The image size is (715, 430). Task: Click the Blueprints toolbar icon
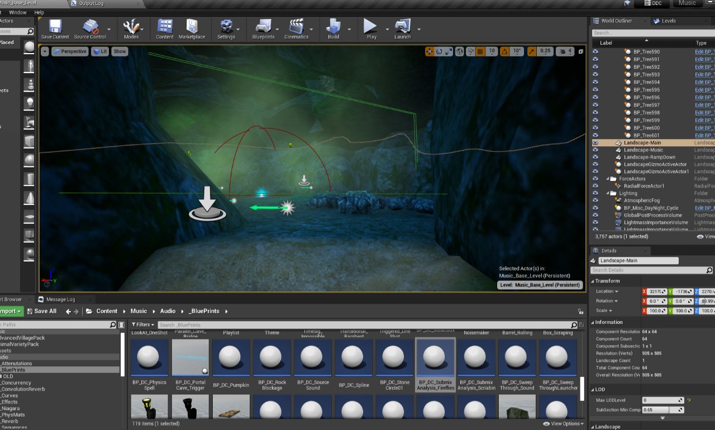click(263, 29)
